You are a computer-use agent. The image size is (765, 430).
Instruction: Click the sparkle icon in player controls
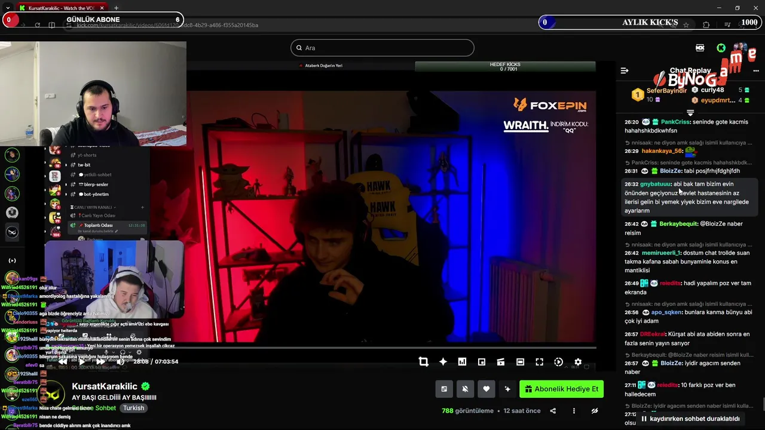(443, 362)
